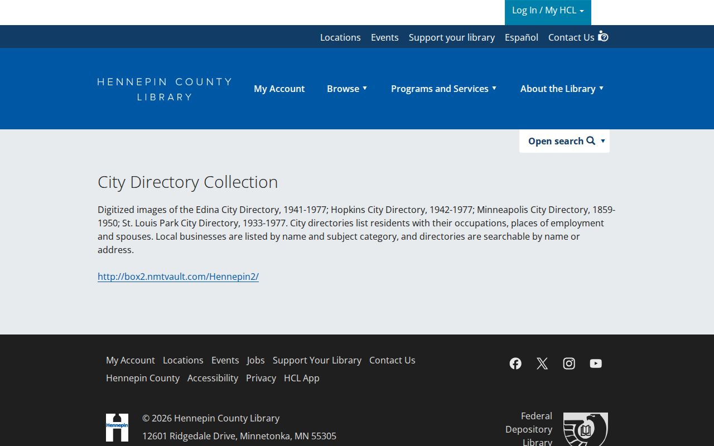The height and width of the screenshot is (446, 714).
Task: Open footer My Account link
Action: (x=131, y=360)
